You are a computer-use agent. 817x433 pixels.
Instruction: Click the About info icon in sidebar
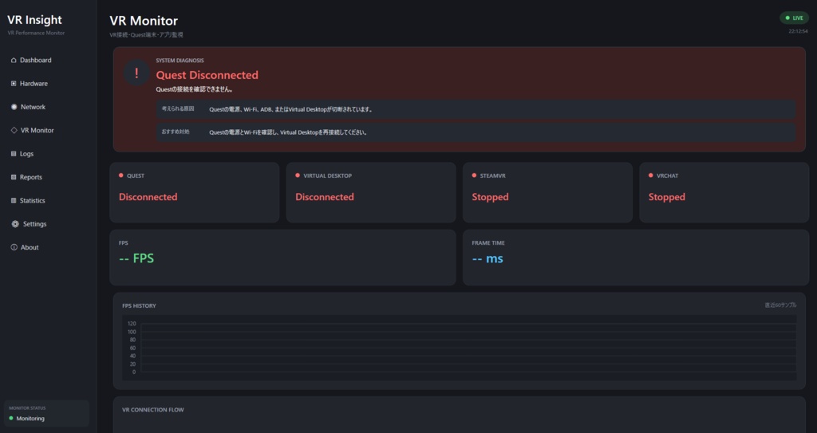pyautogui.click(x=14, y=247)
